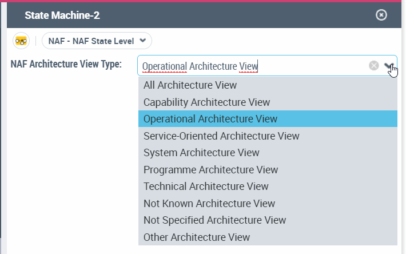Close the State Machine-2 dialog
The height and width of the screenshot is (254, 406).
pyautogui.click(x=381, y=15)
